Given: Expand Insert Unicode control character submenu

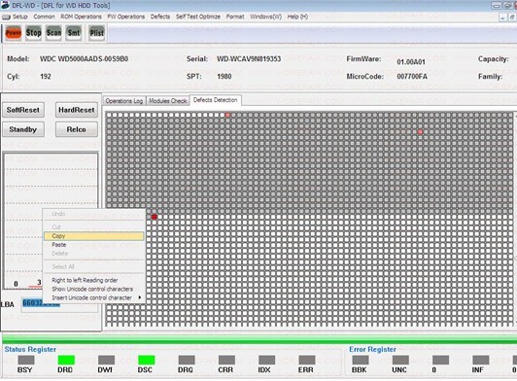Looking at the screenshot, I should (x=94, y=297).
